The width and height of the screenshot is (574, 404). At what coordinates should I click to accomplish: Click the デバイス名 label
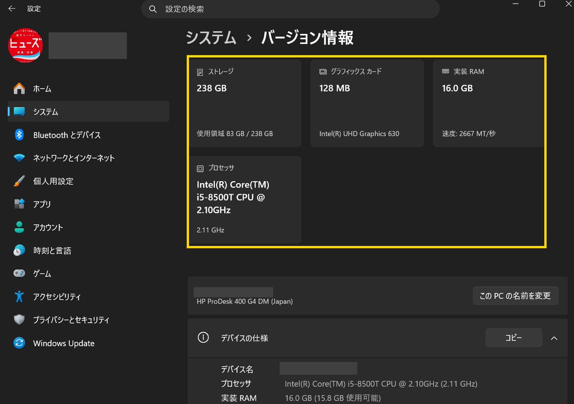click(237, 369)
